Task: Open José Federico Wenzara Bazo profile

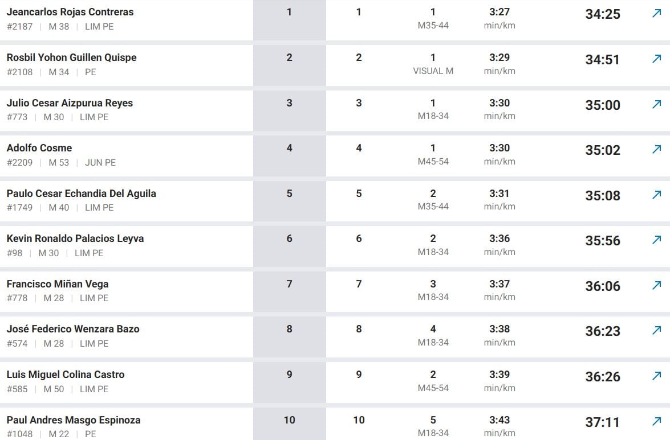Action: (73, 329)
